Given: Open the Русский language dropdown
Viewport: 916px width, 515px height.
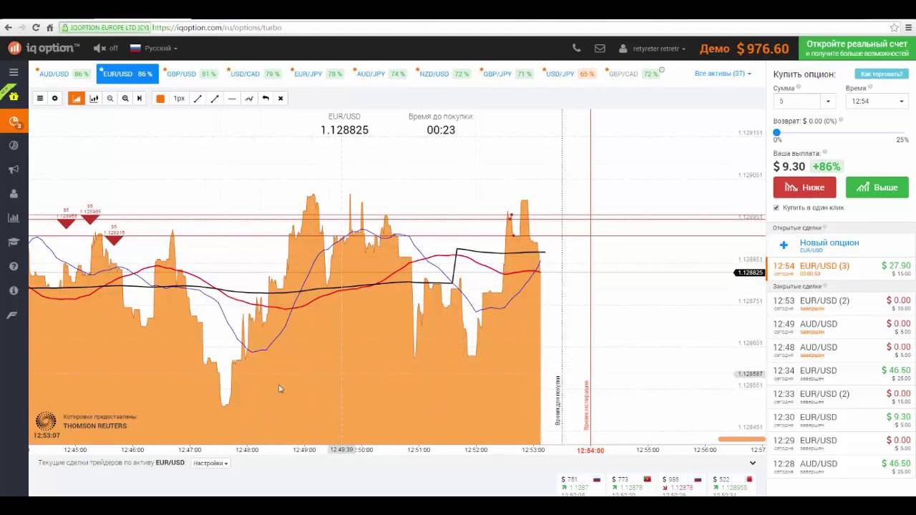Looking at the screenshot, I should pyautogui.click(x=154, y=49).
